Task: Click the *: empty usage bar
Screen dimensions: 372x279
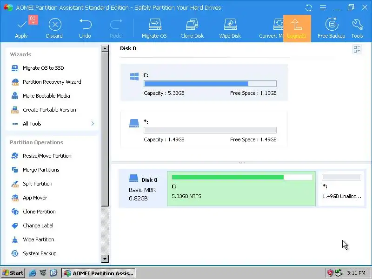Action: pyautogui.click(x=210, y=130)
